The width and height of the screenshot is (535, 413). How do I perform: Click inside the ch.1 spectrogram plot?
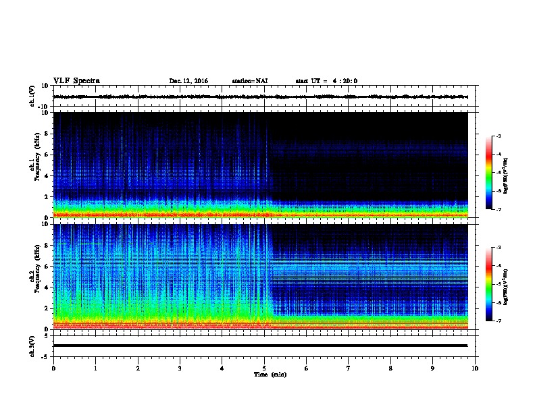[260, 165]
